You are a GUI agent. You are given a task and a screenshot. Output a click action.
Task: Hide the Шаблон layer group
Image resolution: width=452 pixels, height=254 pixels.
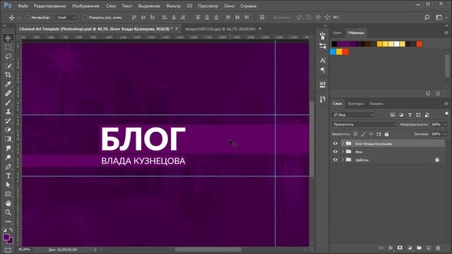[x=335, y=159]
